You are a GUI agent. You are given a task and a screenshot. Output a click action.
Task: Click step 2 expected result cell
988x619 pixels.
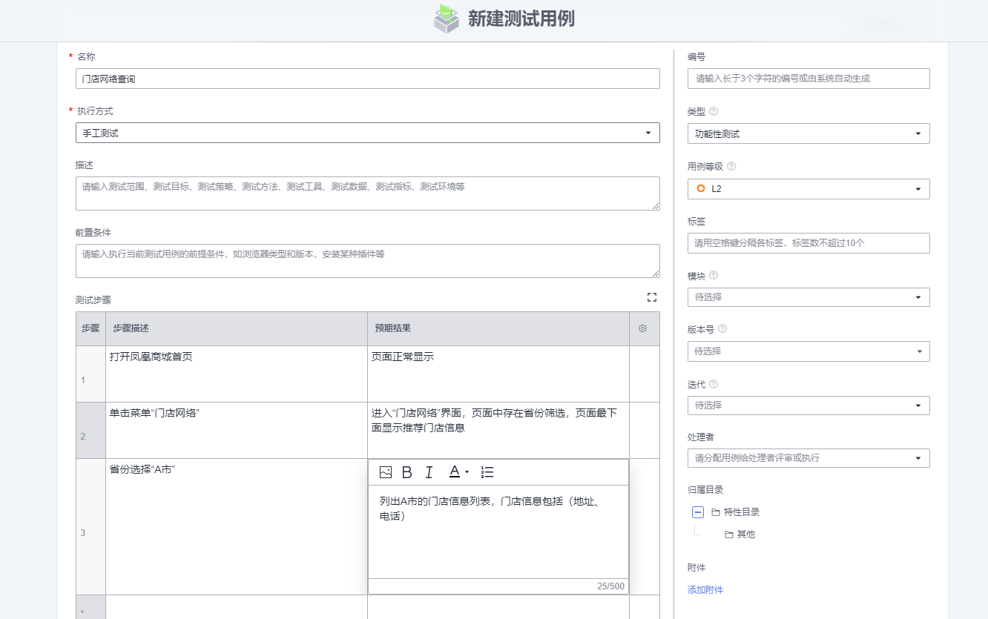click(498, 431)
